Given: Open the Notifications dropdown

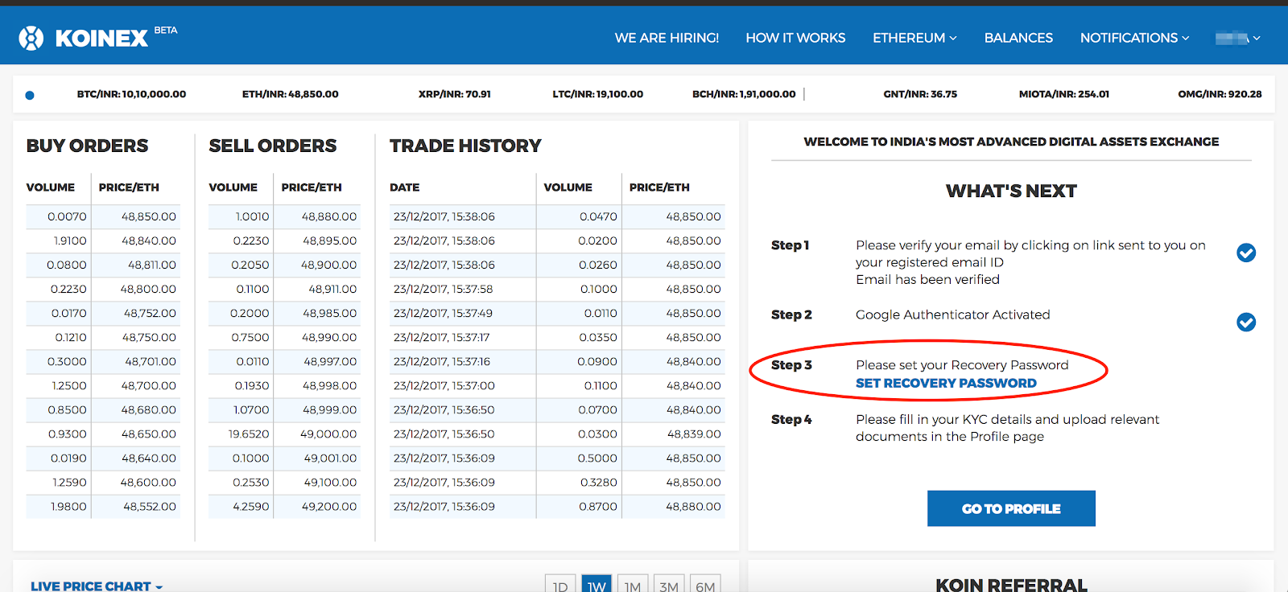Looking at the screenshot, I should pos(1134,38).
